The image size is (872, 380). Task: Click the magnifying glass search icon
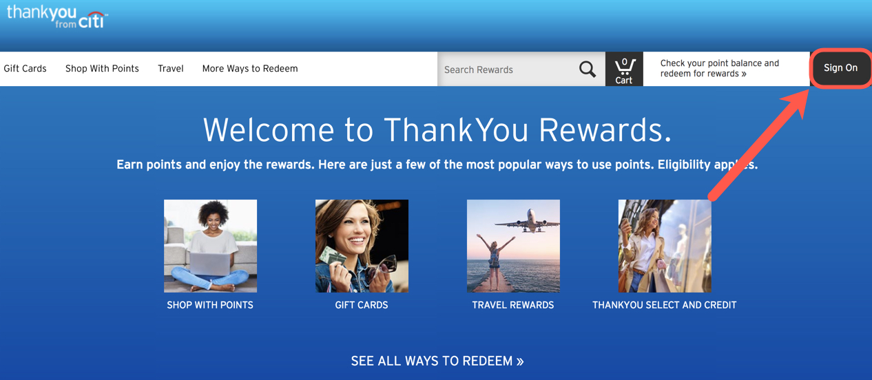588,69
